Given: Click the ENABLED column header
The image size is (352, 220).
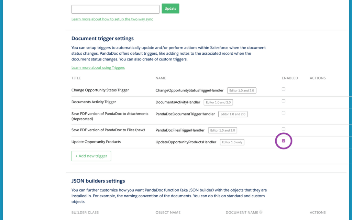Looking at the screenshot, I should point(290,78).
